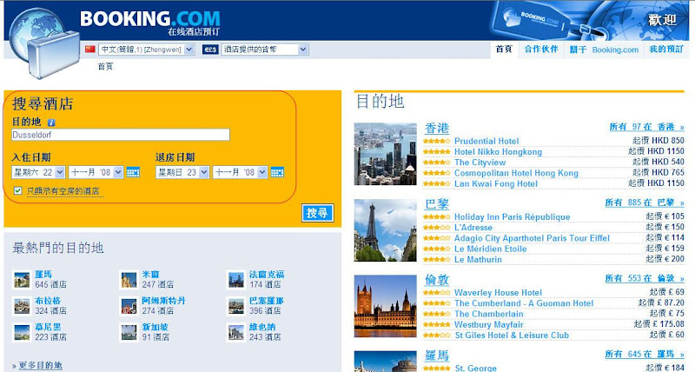Screen dimensions: 695x372
Task: Open the check-in month dropdown
Action: pos(96,172)
